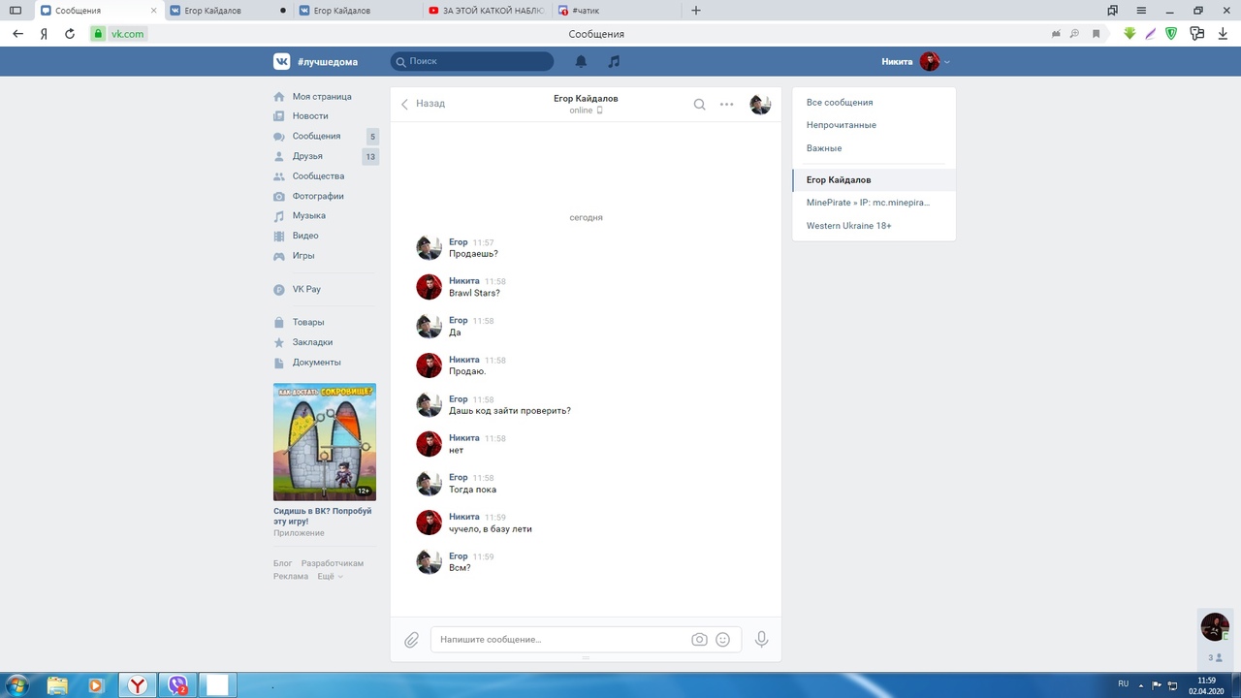Click the microphone voice message icon
The width and height of the screenshot is (1241, 698).
point(761,640)
